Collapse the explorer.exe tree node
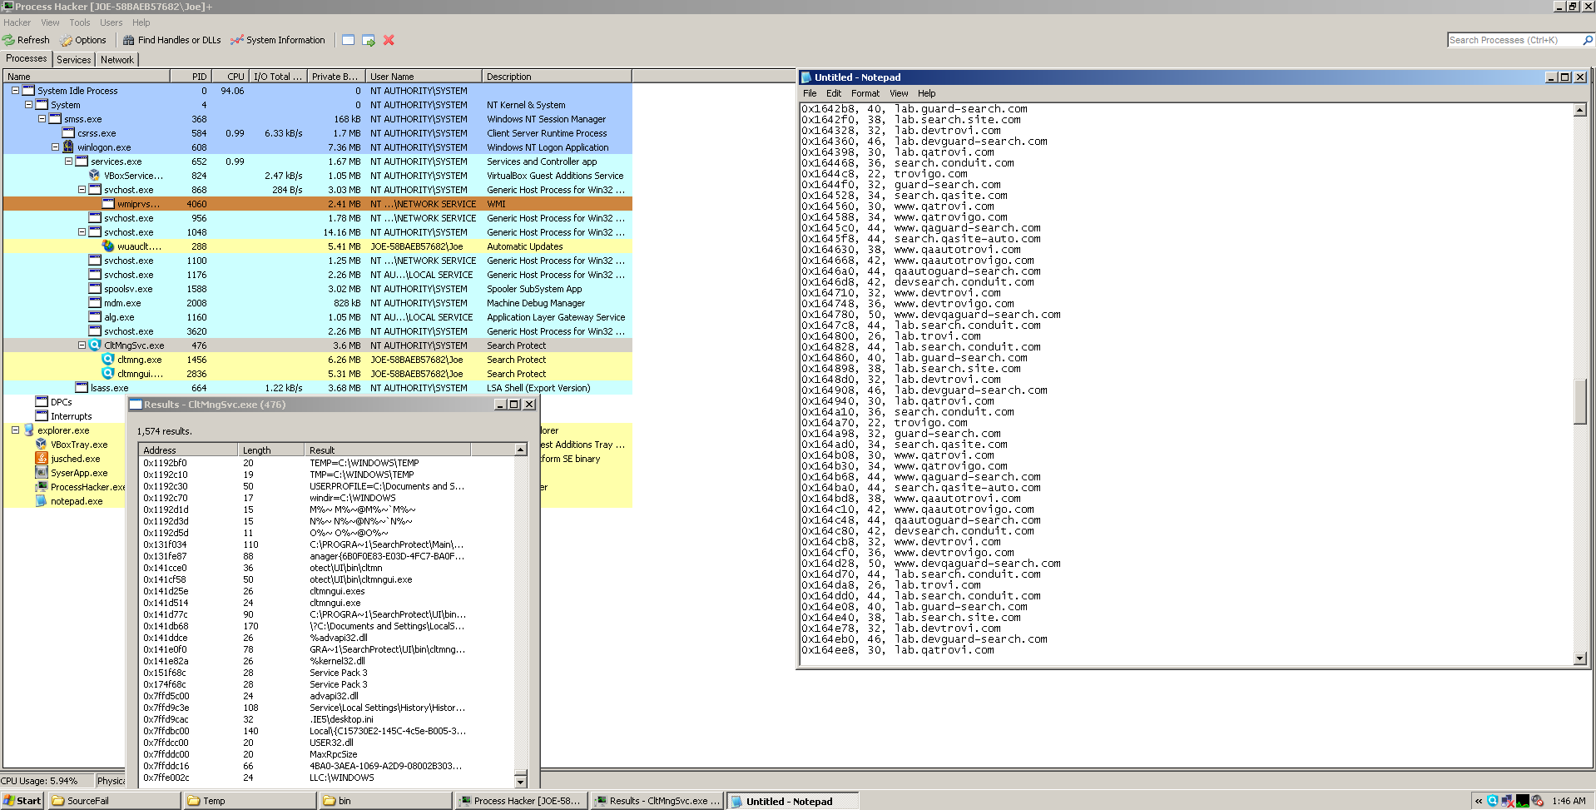 click(15, 430)
